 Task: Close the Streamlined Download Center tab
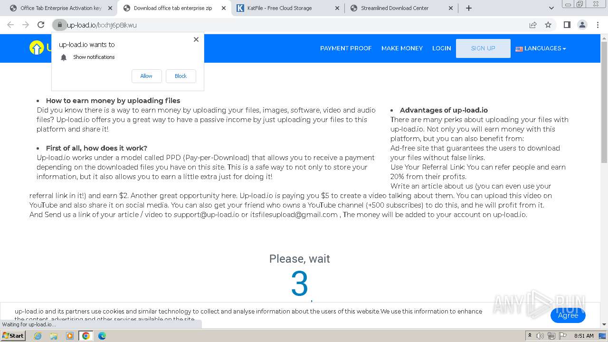(x=451, y=8)
